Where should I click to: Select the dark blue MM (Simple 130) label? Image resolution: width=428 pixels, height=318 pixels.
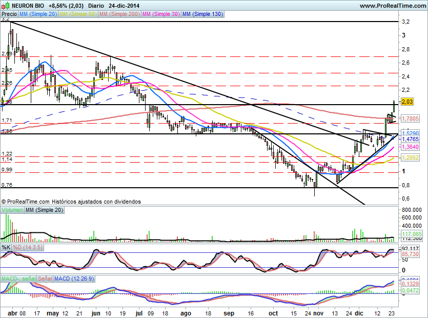coord(202,14)
